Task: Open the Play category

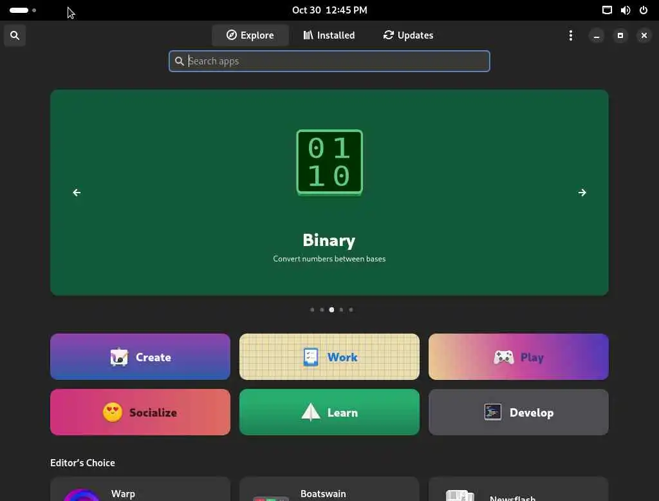Action: coord(519,357)
